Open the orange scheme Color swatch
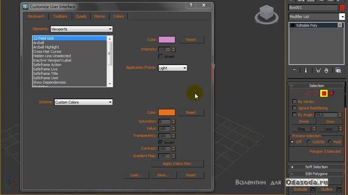The image size is (348, 195). tap(167, 112)
